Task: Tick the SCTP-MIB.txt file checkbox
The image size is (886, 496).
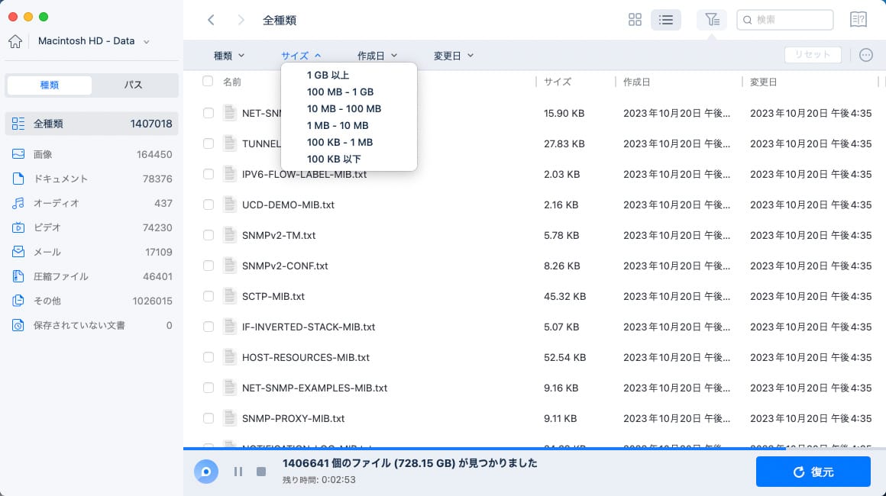Action: click(x=209, y=296)
